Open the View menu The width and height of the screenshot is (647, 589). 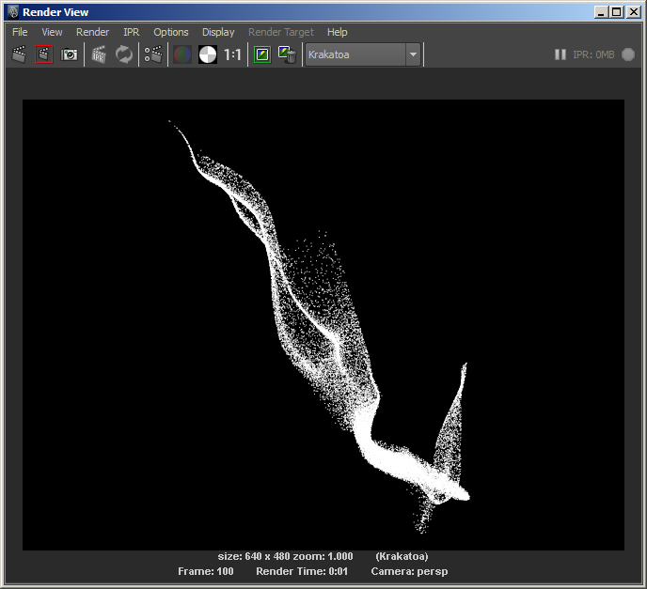pos(52,32)
